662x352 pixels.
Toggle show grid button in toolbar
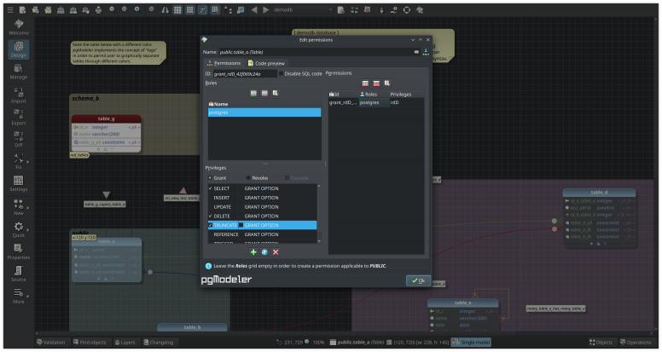pos(177,9)
